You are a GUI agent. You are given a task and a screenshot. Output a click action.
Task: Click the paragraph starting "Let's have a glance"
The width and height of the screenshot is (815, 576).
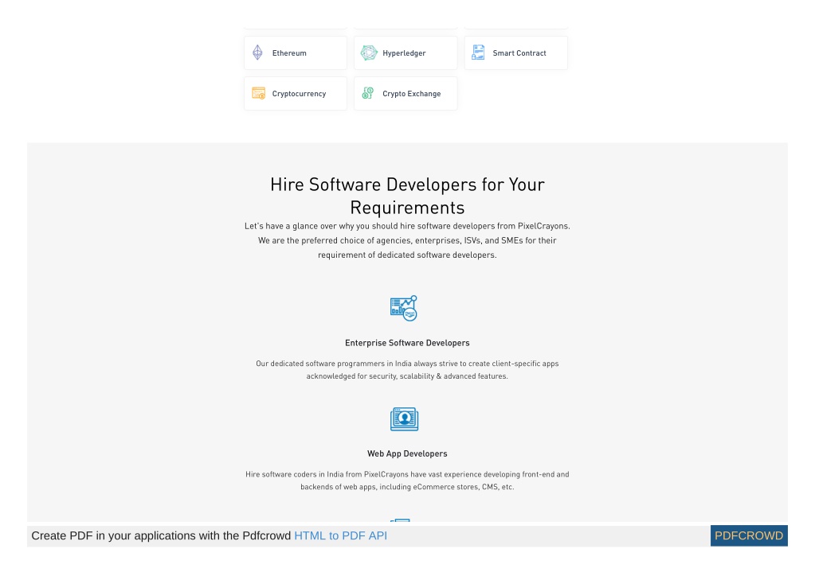pyautogui.click(x=408, y=240)
